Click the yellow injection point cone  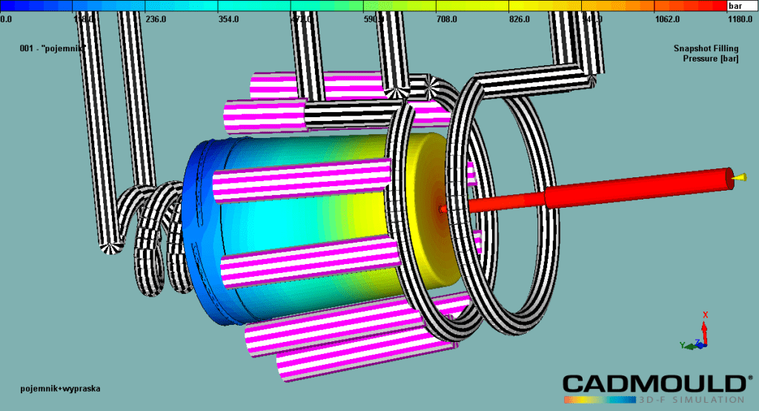click(739, 177)
